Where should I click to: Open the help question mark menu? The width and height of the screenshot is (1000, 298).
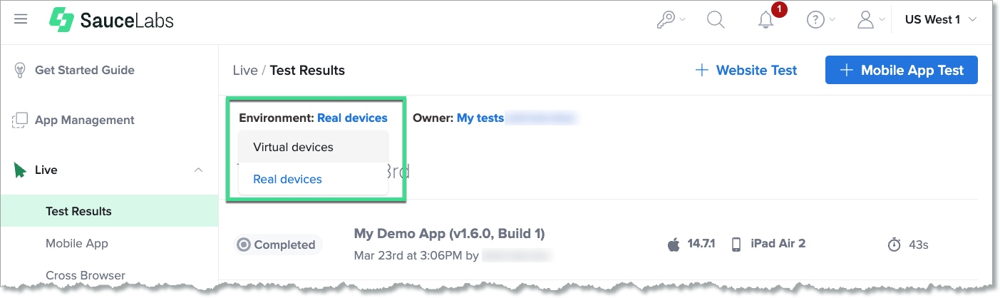820,20
